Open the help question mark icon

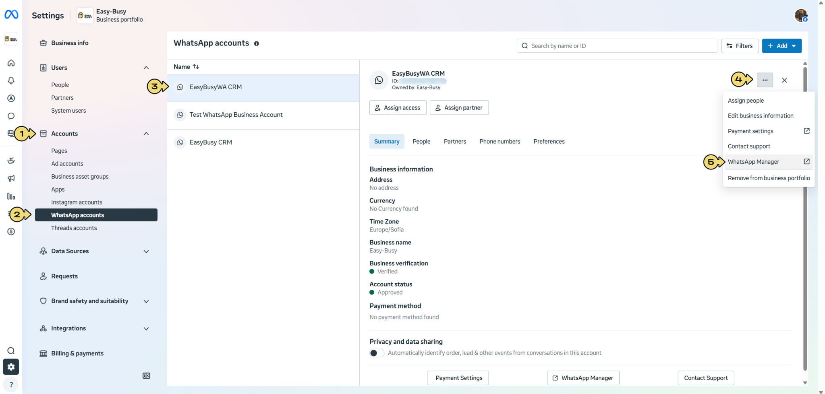tap(11, 384)
